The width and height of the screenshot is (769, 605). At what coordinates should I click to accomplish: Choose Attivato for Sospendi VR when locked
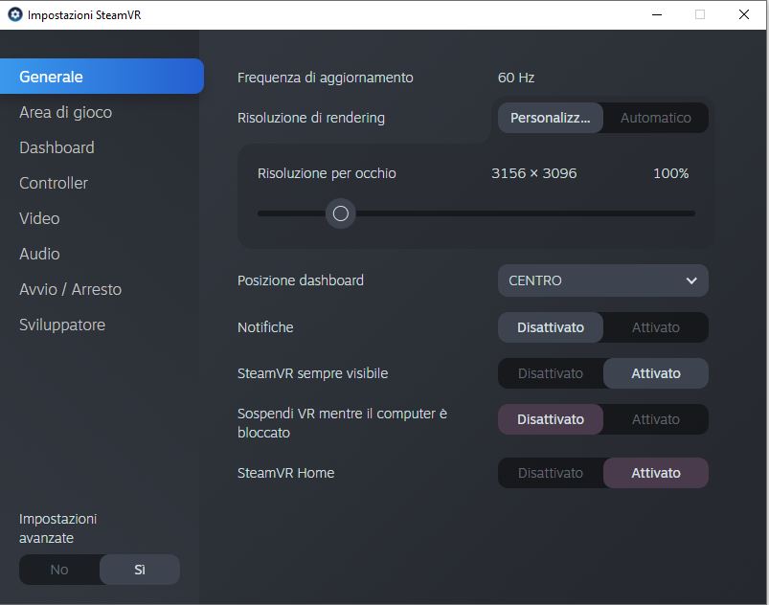656,419
